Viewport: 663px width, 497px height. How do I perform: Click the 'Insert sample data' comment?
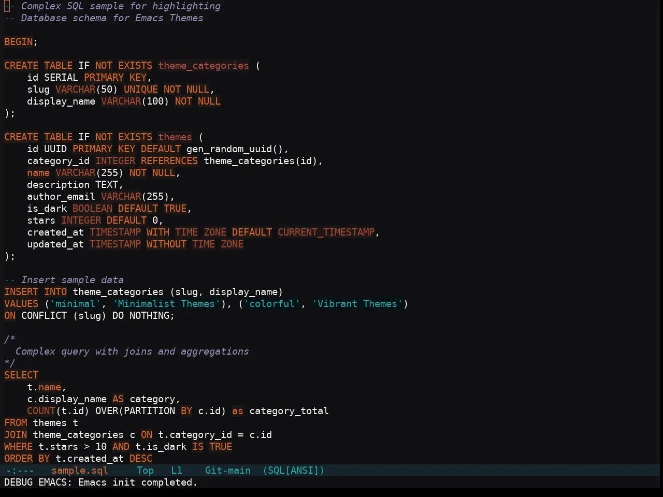coord(64,280)
